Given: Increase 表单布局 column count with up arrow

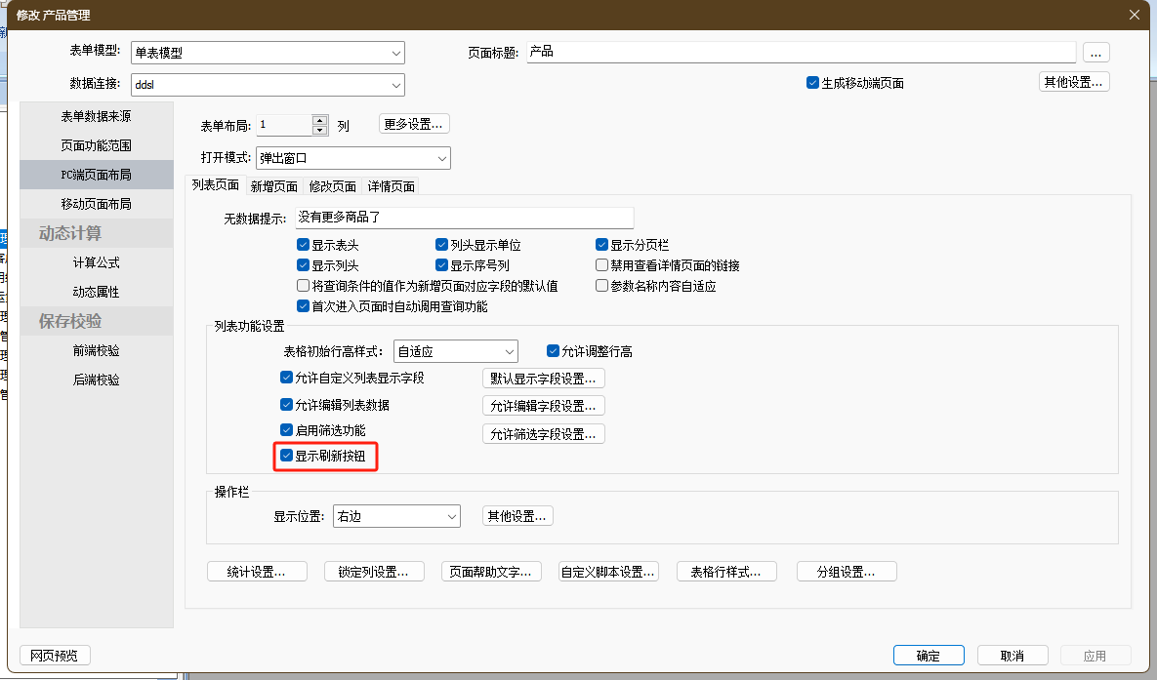Looking at the screenshot, I should (x=319, y=120).
